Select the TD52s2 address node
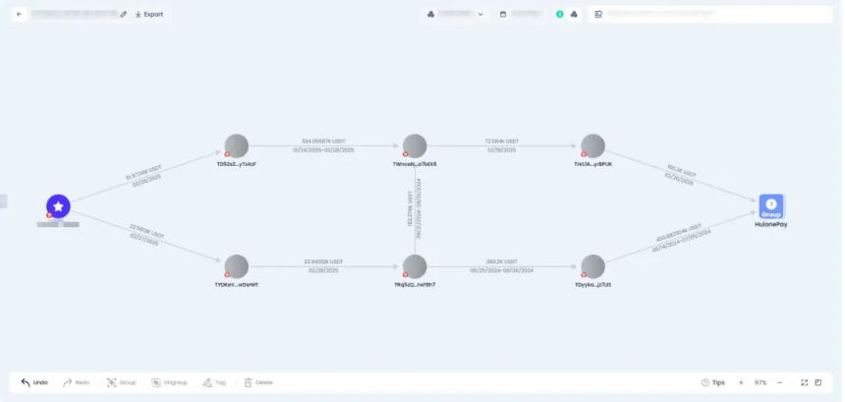 coord(236,146)
